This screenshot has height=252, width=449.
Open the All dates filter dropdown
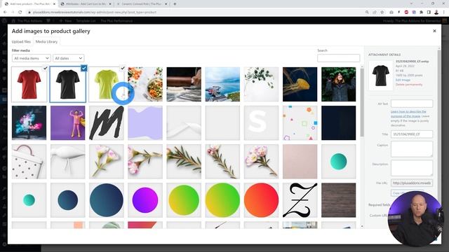click(69, 58)
